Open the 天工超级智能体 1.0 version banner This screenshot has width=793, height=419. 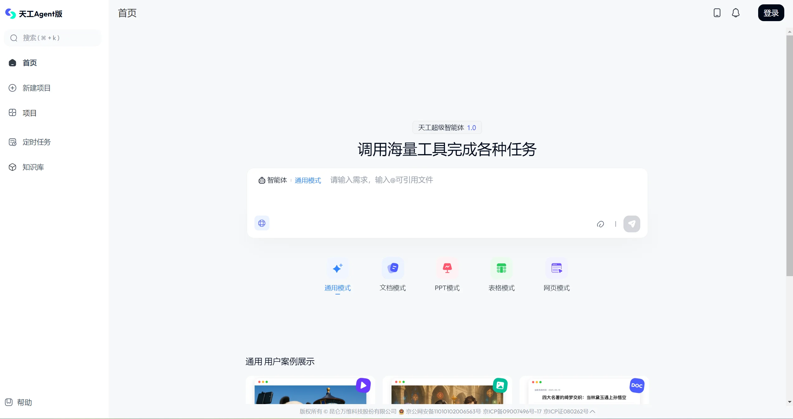(446, 127)
